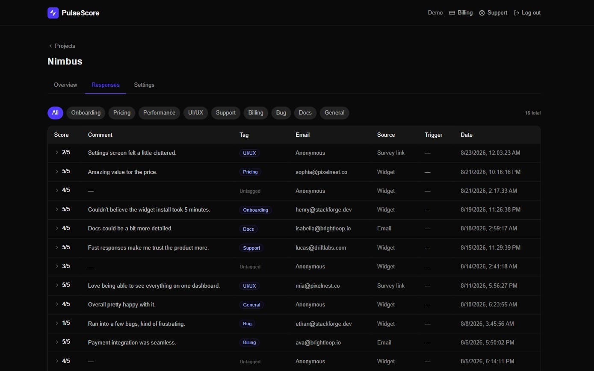Go back using the Projects chevron
Screen dimensions: 594x371
(50, 46)
